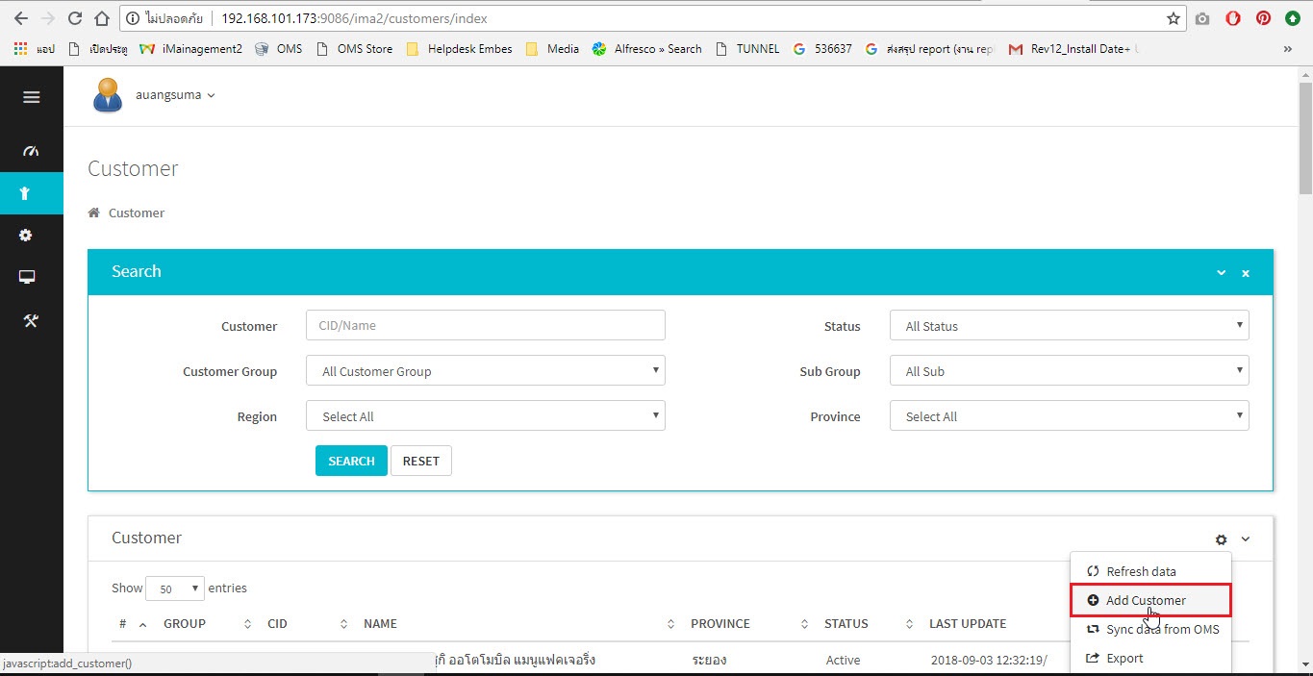Choose Export from the menu
Viewport: 1313px width, 676px height.
point(1150,658)
